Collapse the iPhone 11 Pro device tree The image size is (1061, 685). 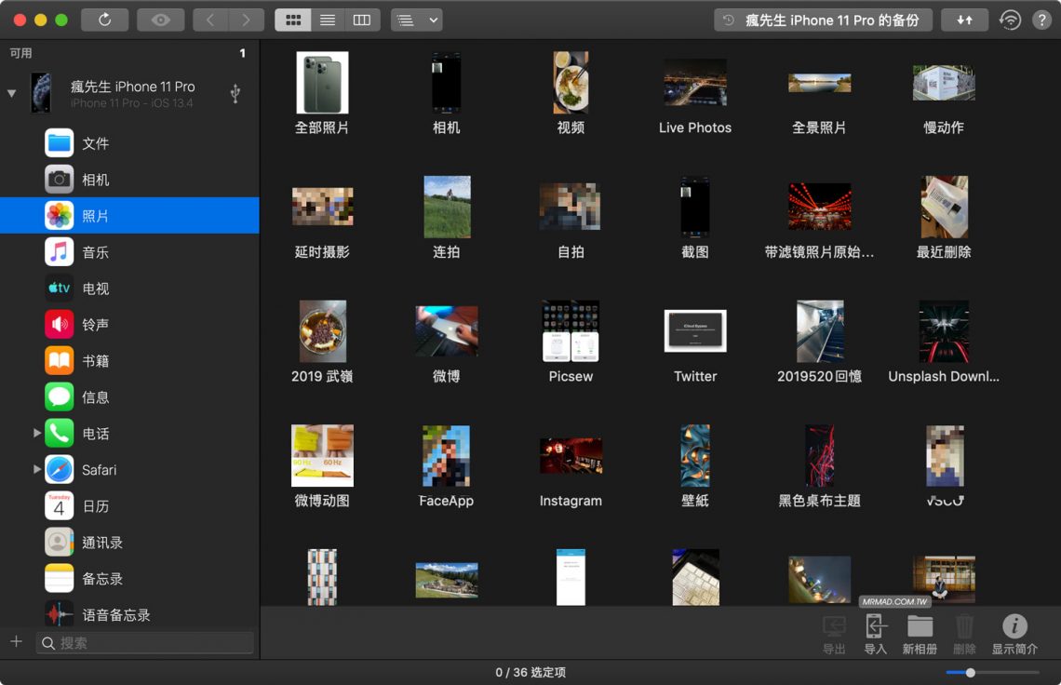[x=10, y=93]
